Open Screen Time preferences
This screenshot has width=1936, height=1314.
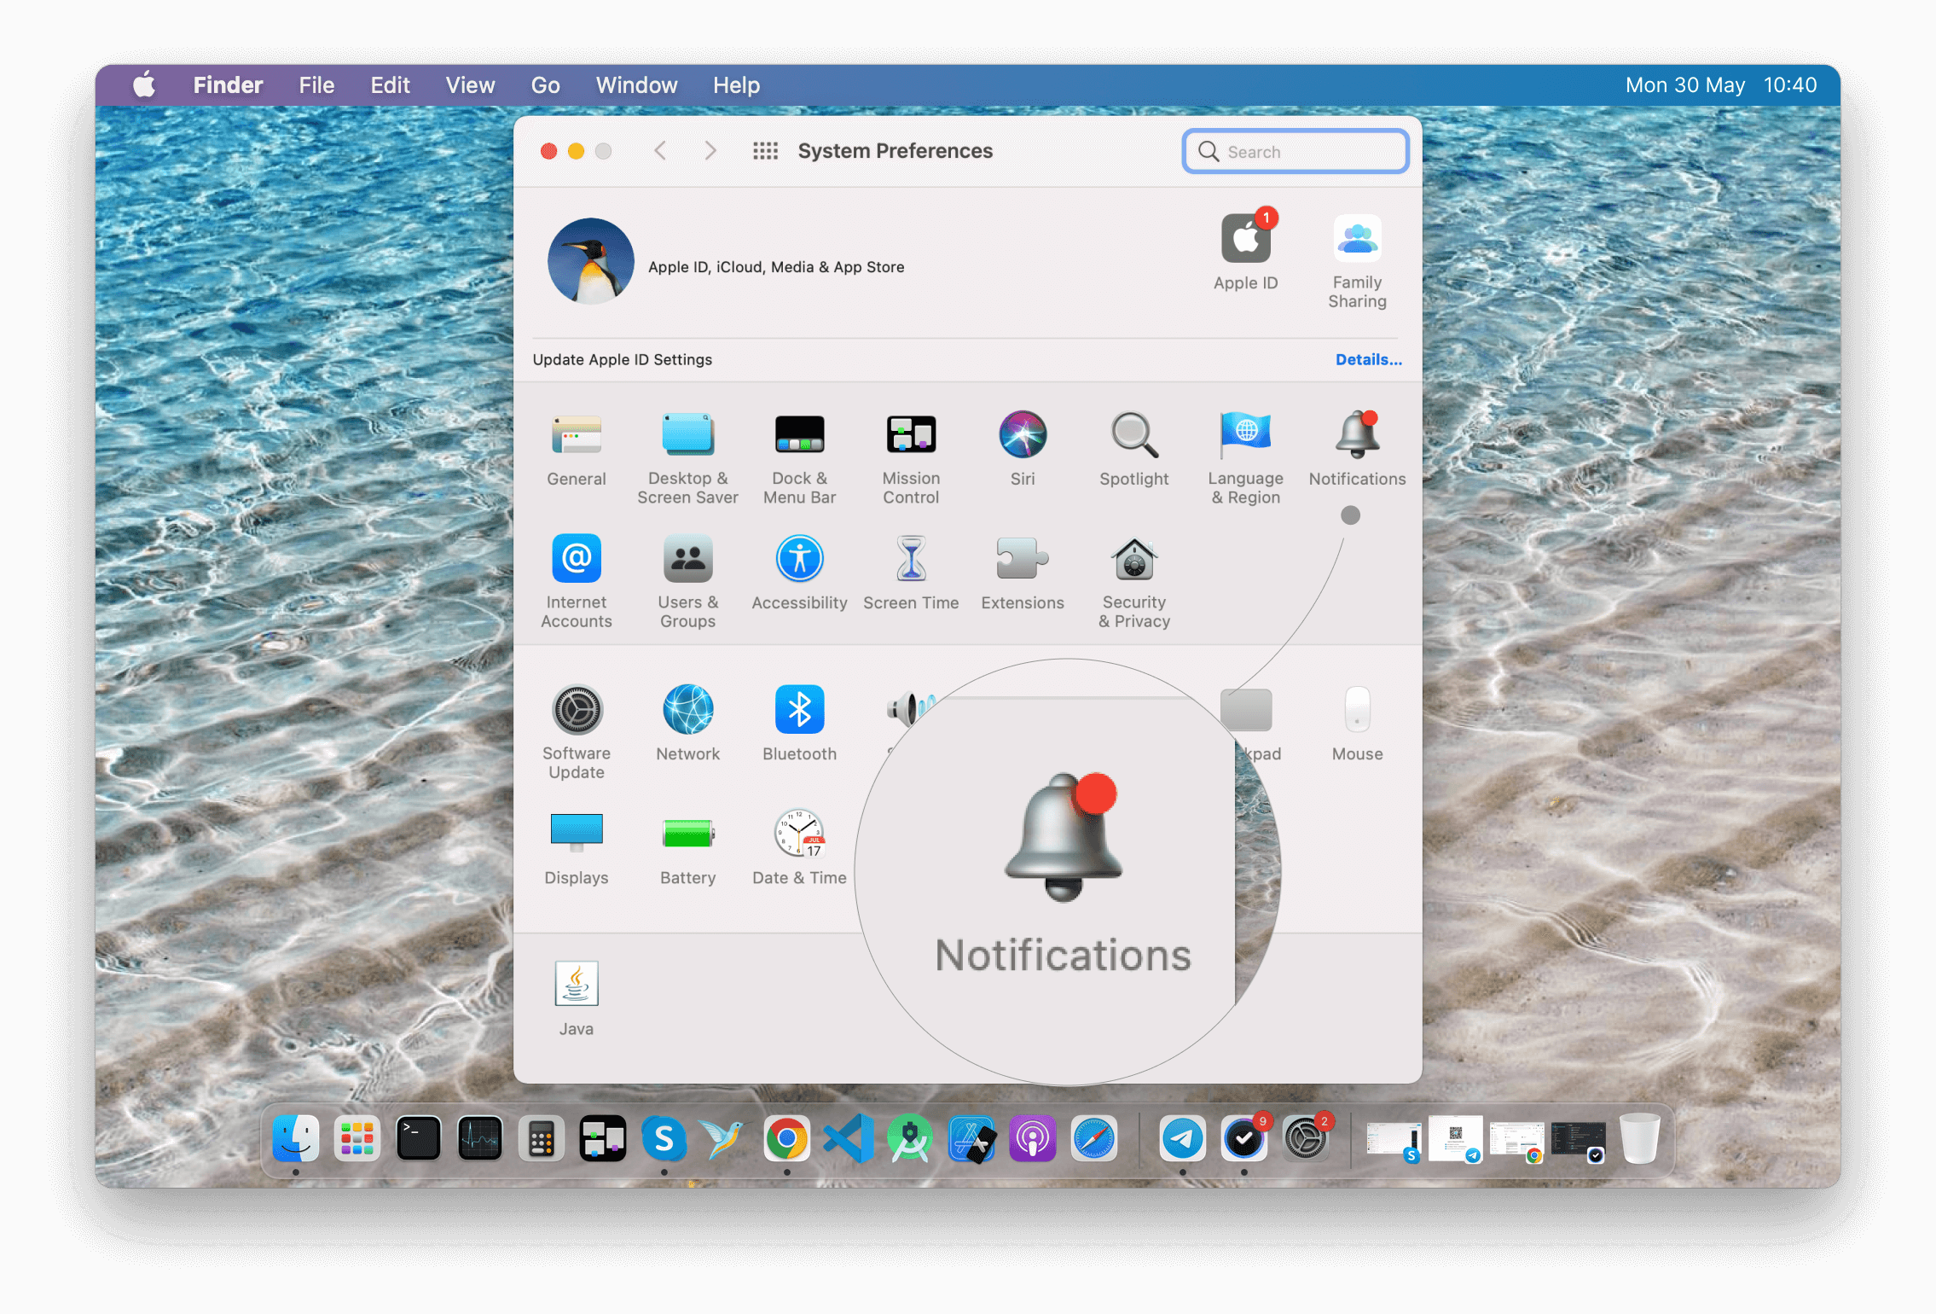911,573
